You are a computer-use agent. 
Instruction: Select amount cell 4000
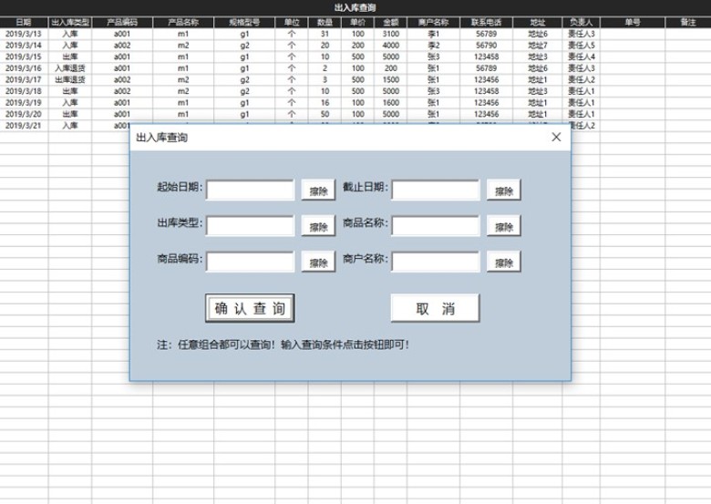pos(390,46)
